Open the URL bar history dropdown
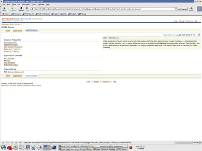Screen dimensions: 202x151 click(x=176, y=9)
